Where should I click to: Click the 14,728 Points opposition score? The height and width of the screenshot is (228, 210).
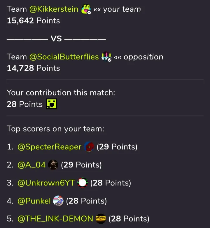coord(33,68)
